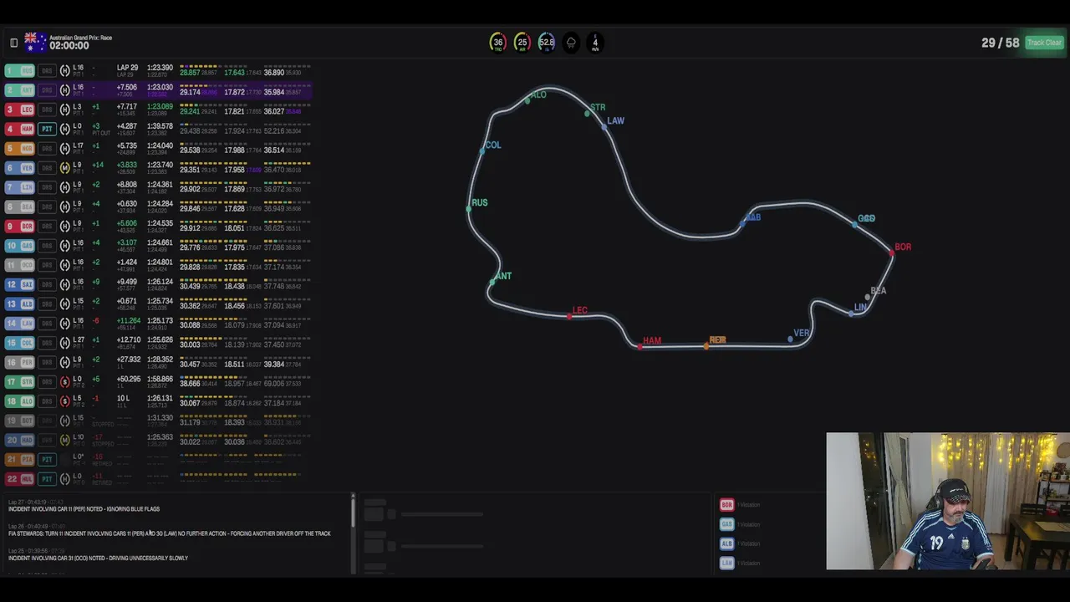The height and width of the screenshot is (602, 1070).
Task: Select the LEC position 3 driver tag
Action: pos(20,110)
